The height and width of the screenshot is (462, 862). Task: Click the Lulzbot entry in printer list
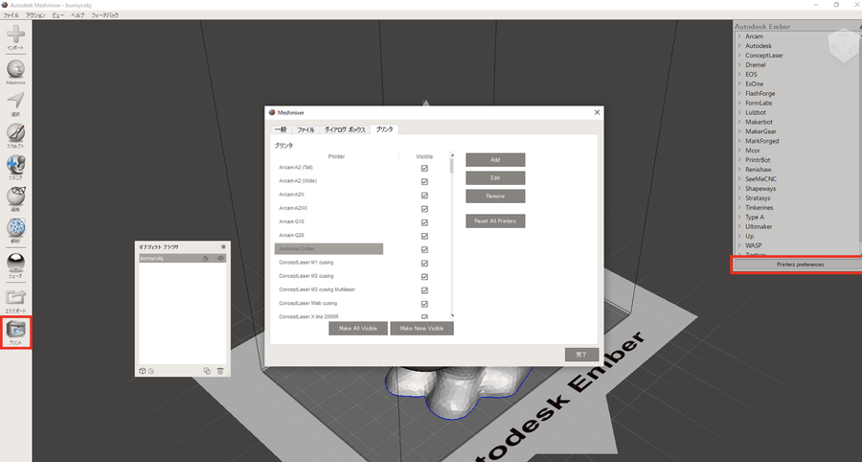point(756,112)
